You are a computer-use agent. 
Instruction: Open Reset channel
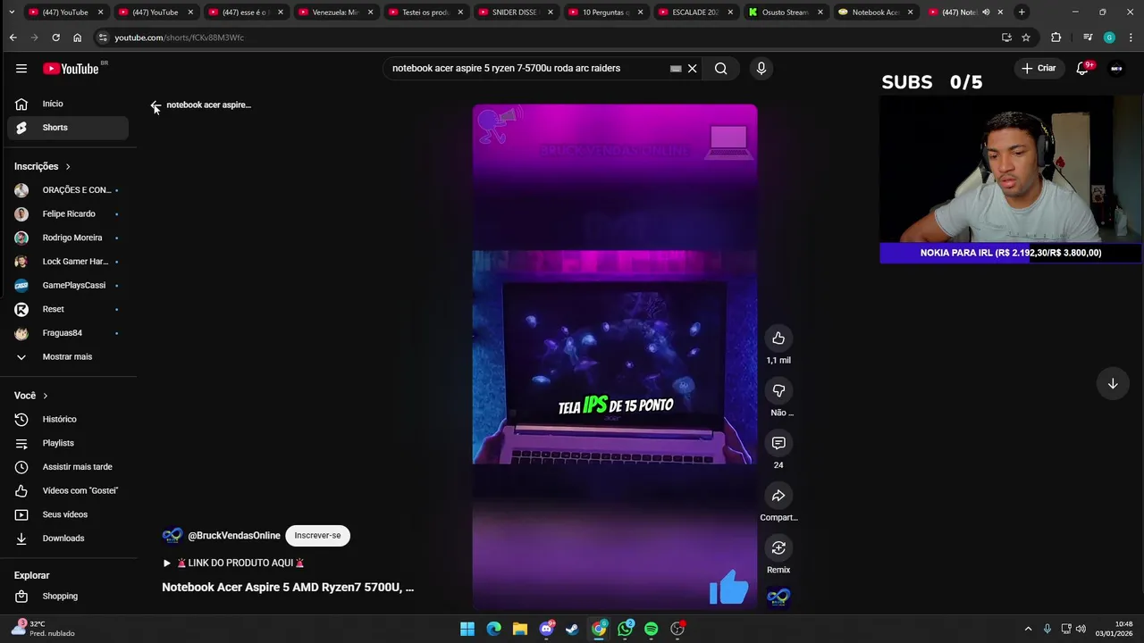click(x=67, y=309)
